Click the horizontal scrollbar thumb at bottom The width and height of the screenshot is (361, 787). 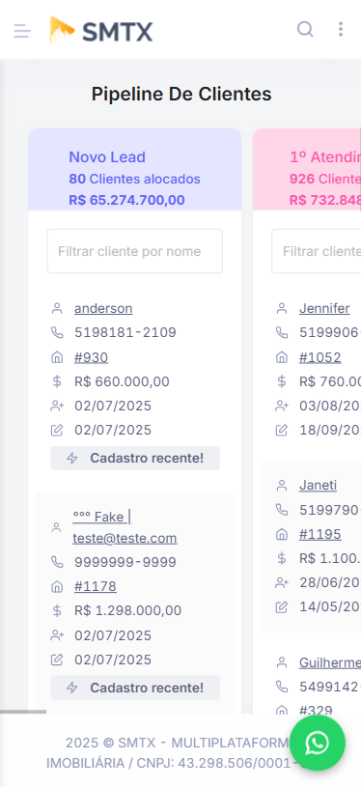coord(23,712)
